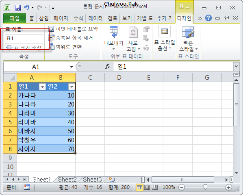Viewport: 243px width, 195px height.
Task: Switch to the 페이지 ribbon tab
Action: pos(61,18)
